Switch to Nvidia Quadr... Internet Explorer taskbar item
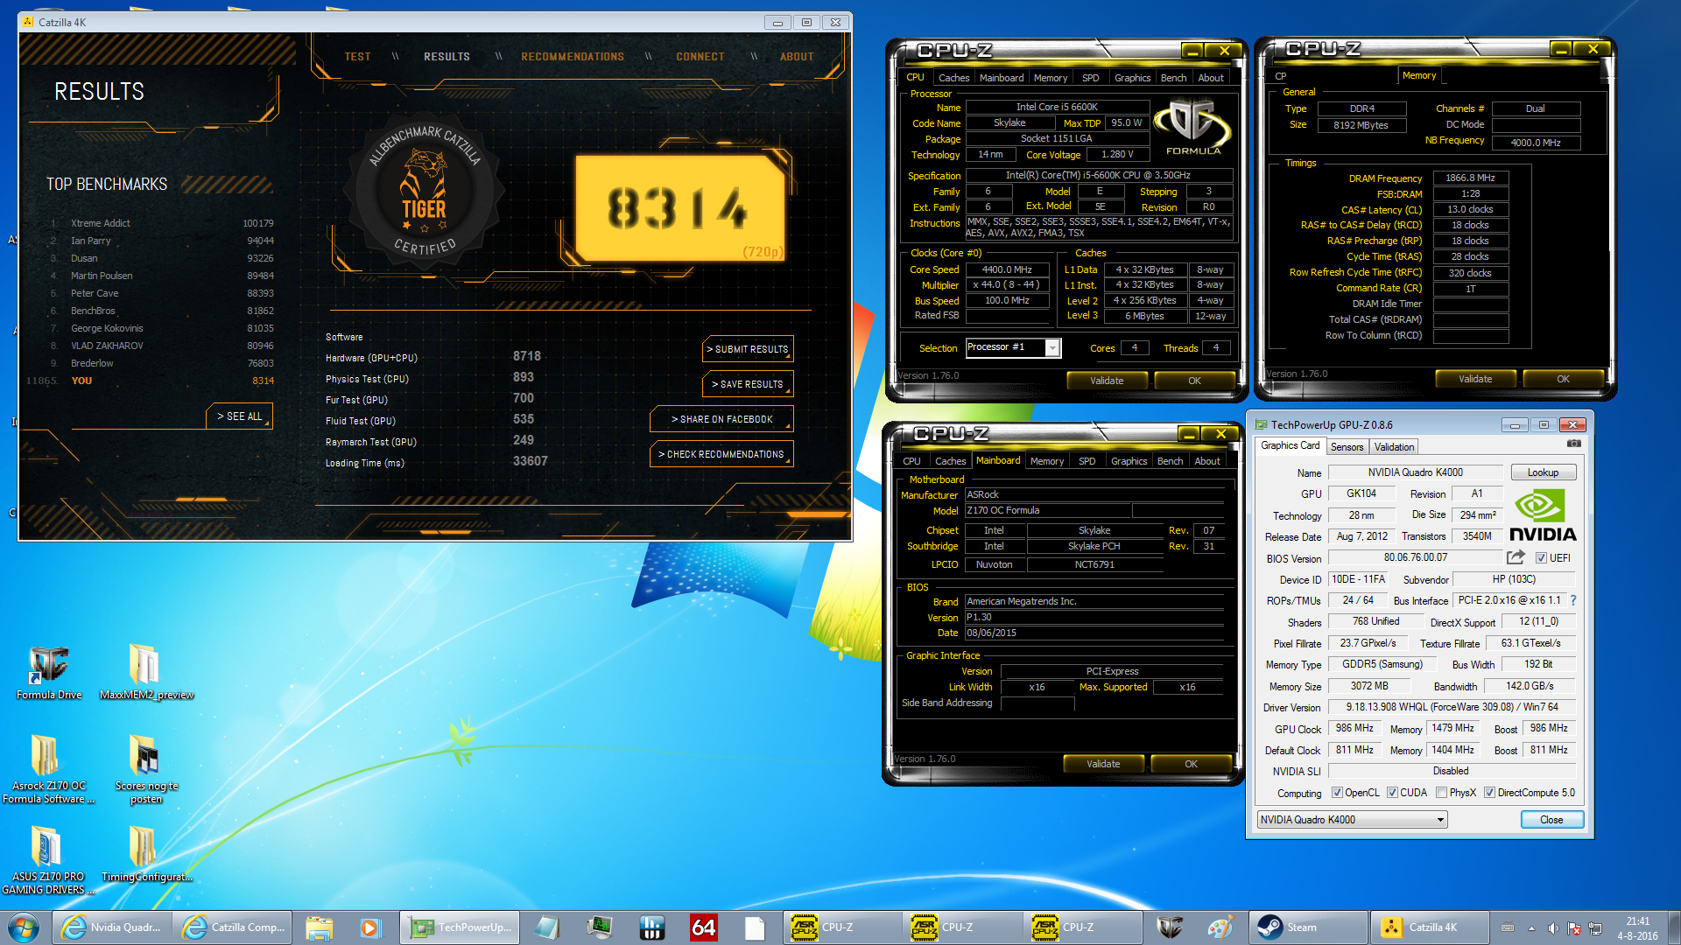 [111, 927]
